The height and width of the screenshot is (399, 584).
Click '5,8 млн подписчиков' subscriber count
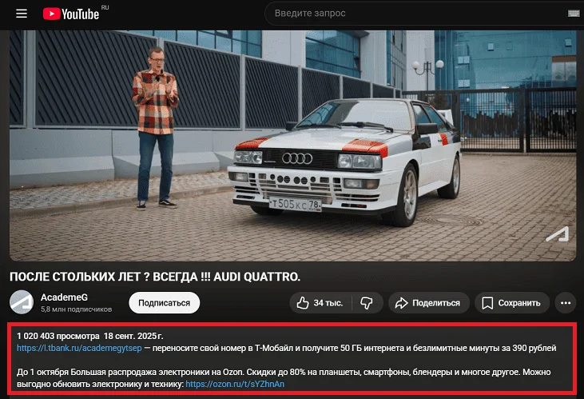click(77, 309)
